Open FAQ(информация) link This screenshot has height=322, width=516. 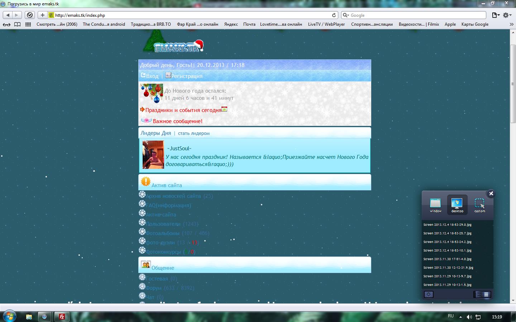pos(168,205)
